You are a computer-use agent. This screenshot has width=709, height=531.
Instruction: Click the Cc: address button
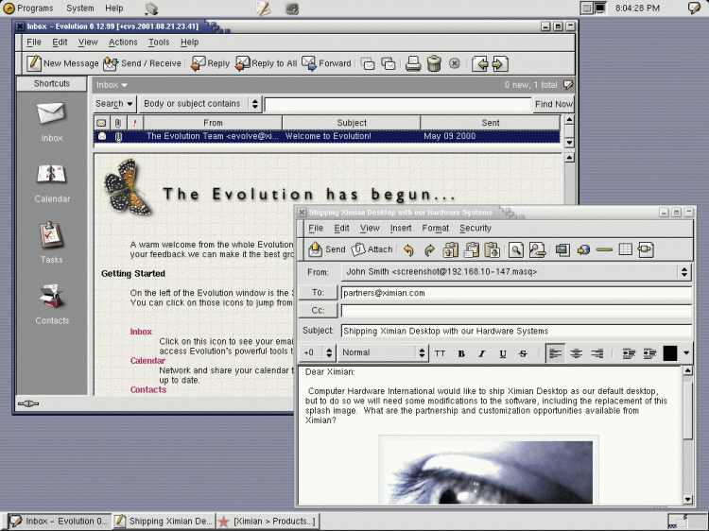click(x=318, y=311)
